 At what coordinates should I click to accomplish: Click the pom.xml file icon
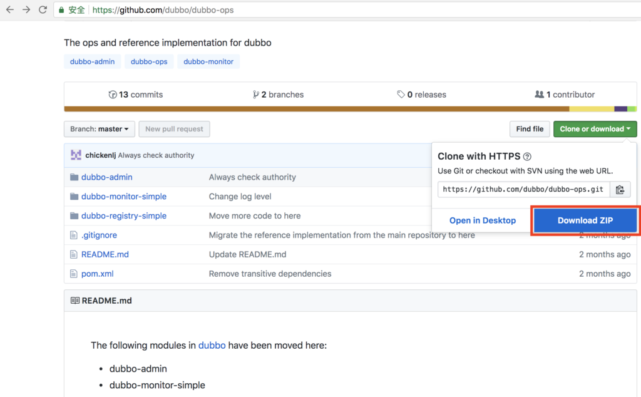74,274
